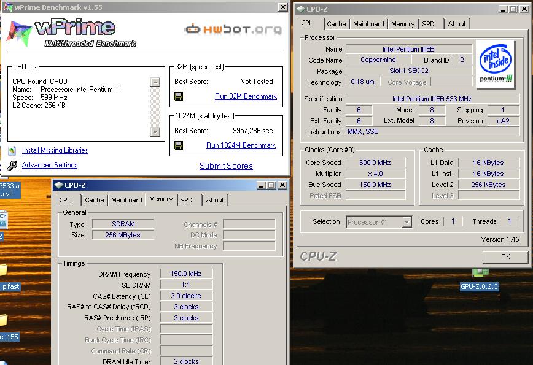Viewport: 533px width, 365px height.
Task: Click the Package Slot 1 SECC2 value
Action: (x=409, y=71)
